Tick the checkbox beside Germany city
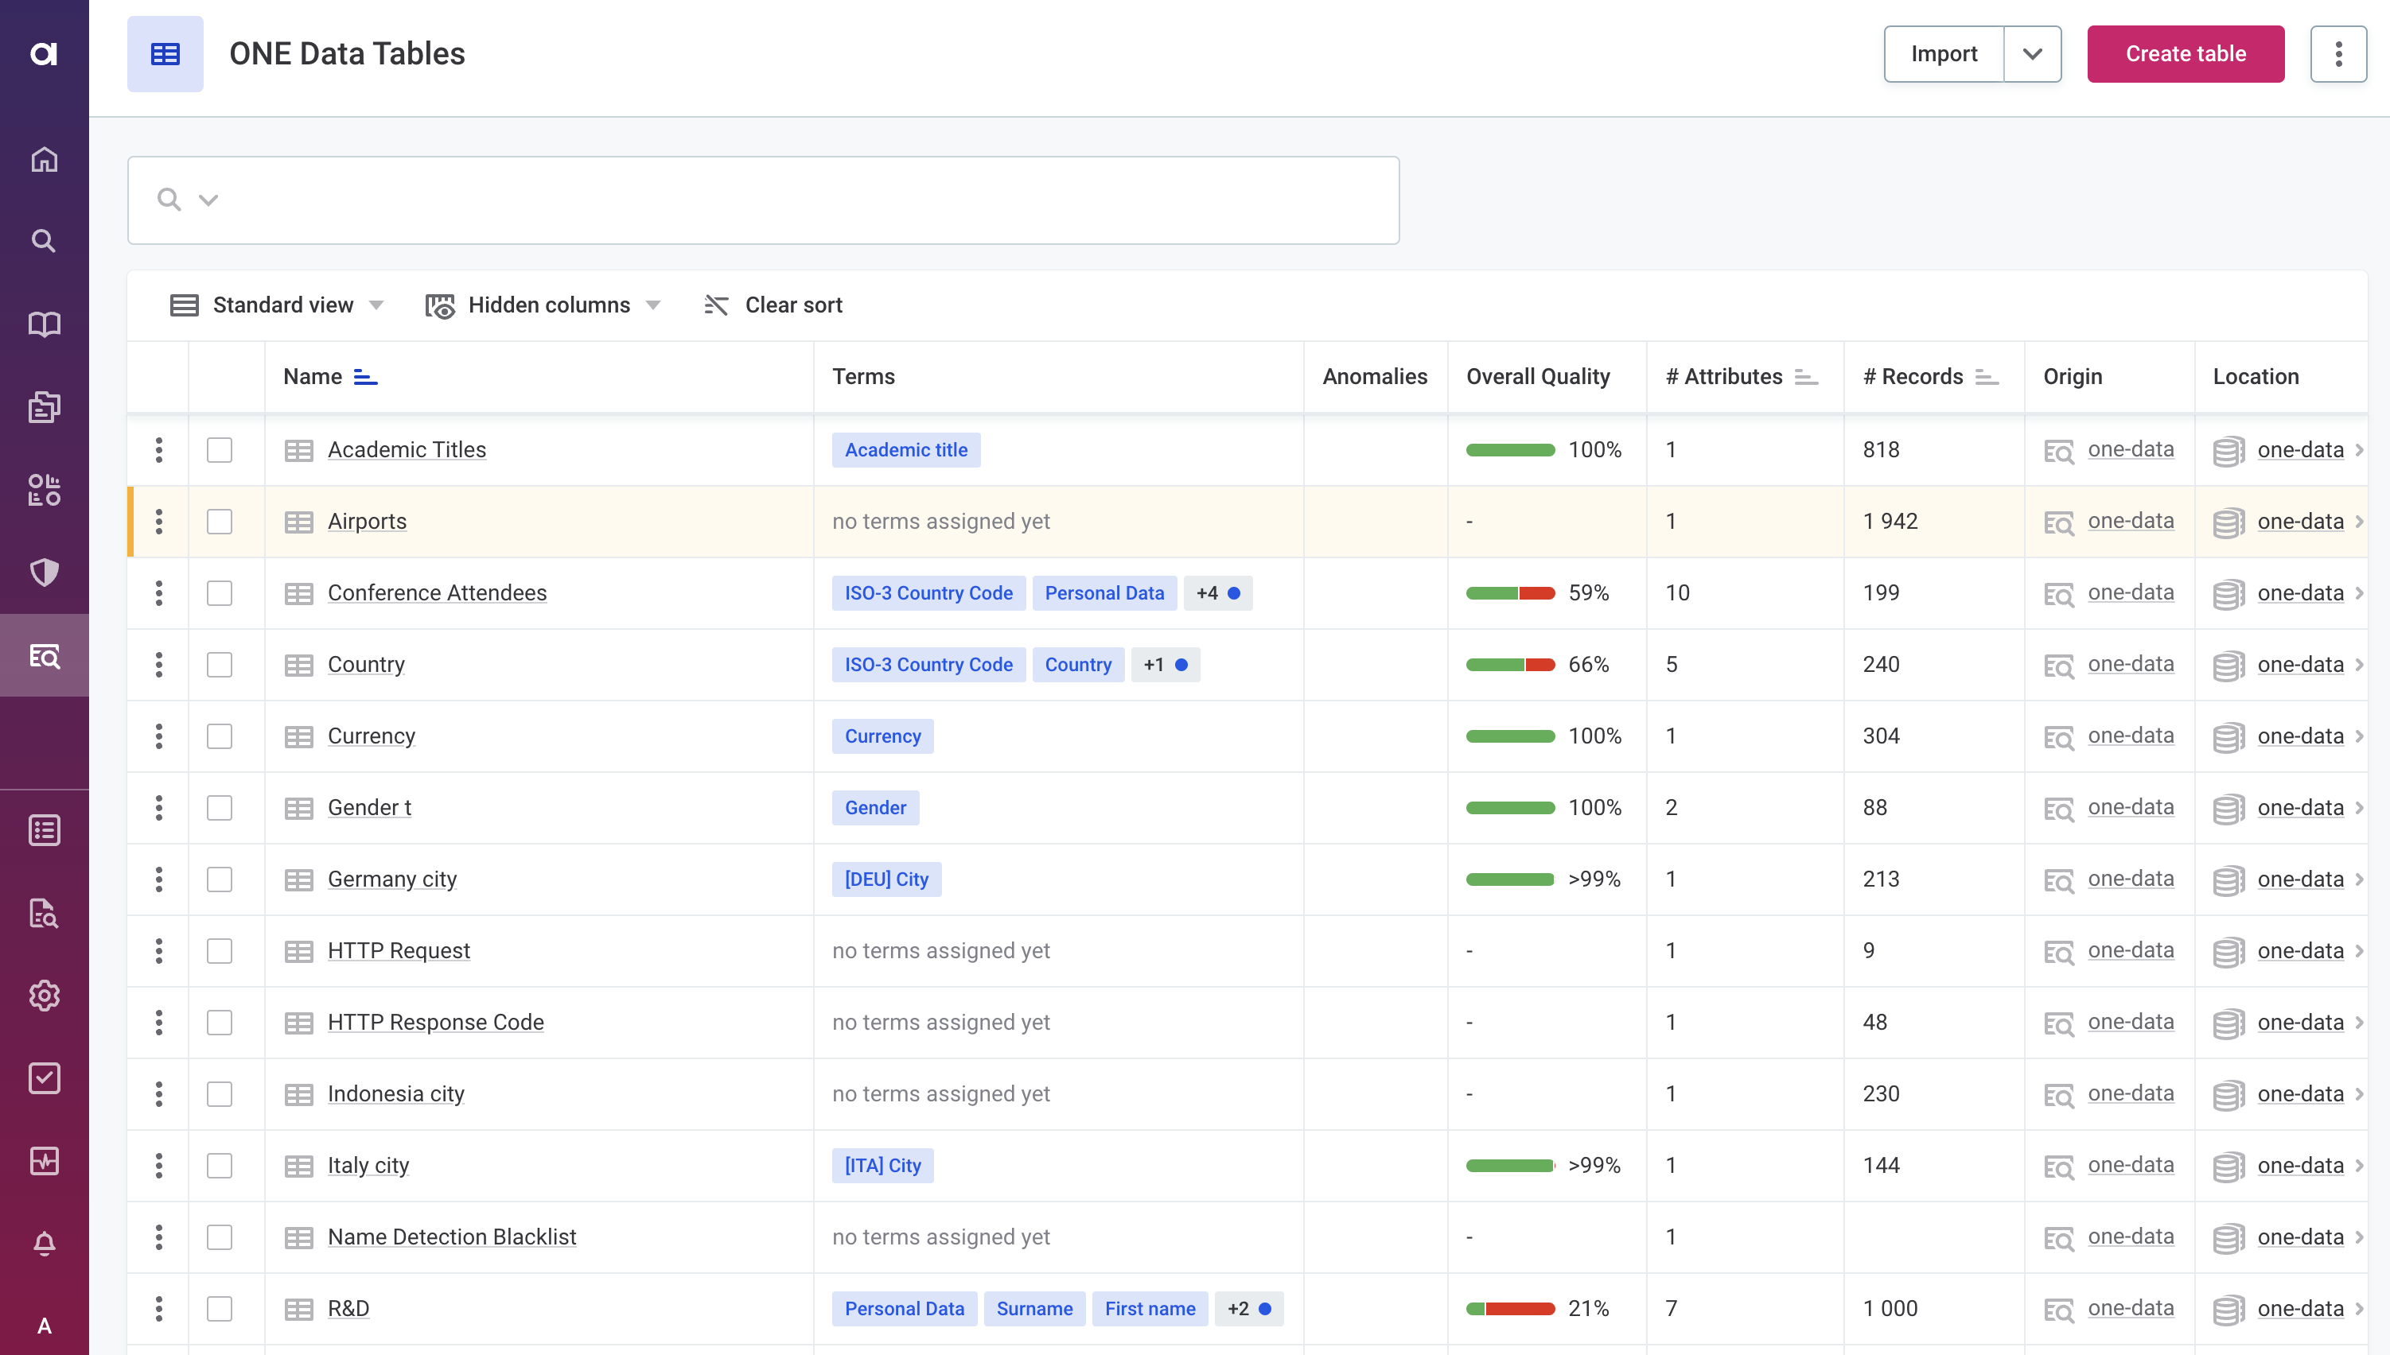 pyautogui.click(x=220, y=879)
